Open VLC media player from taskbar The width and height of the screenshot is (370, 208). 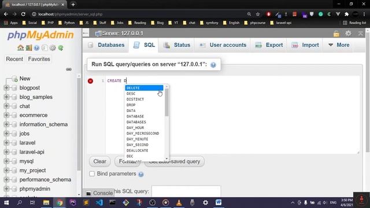pyautogui.click(x=179, y=203)
